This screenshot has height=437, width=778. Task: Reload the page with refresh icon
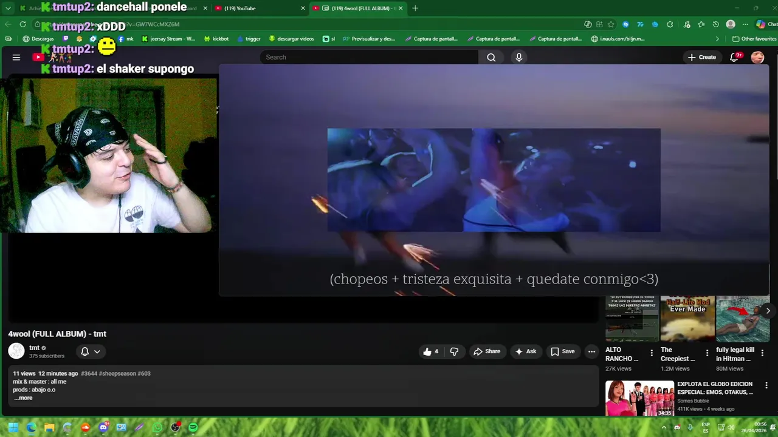(23, 24)
